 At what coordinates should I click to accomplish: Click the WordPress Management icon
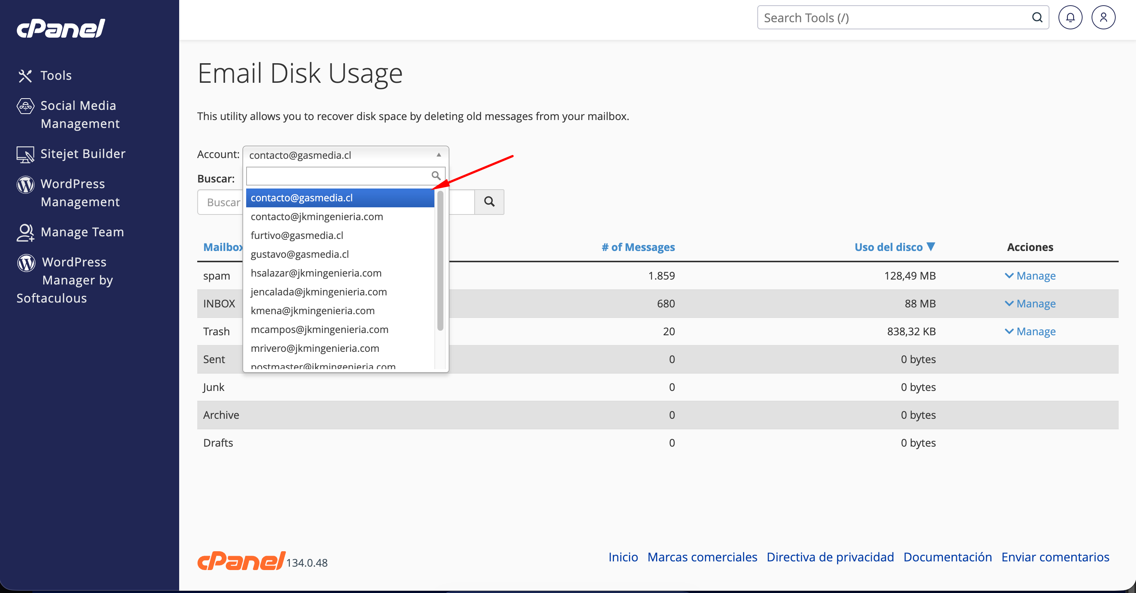click(25, 184)
